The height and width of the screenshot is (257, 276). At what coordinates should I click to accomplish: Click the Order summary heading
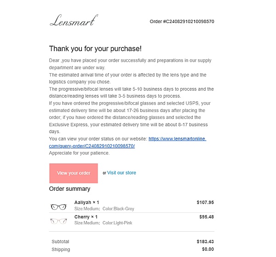[x=70, y=189]
